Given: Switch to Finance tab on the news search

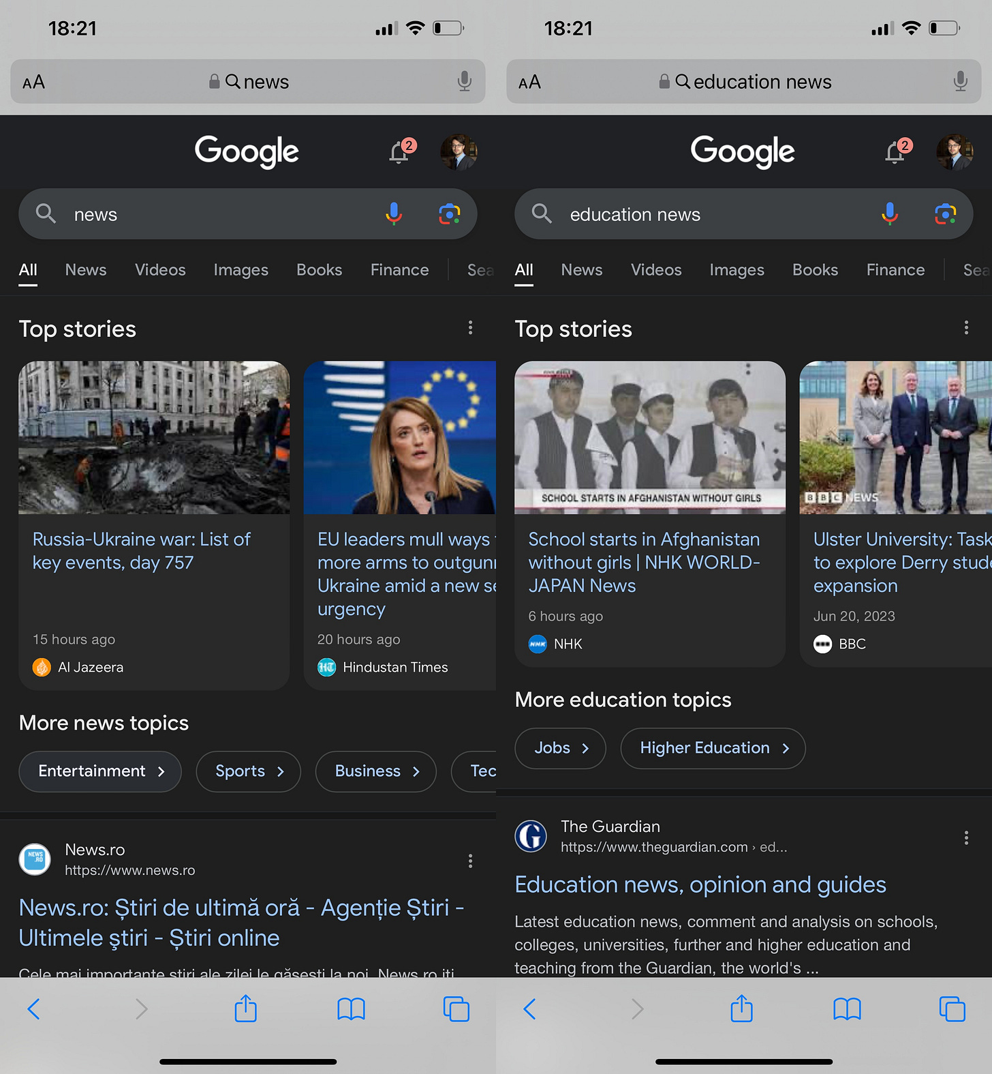Looking at the screenshot, I should pos(400,270).
